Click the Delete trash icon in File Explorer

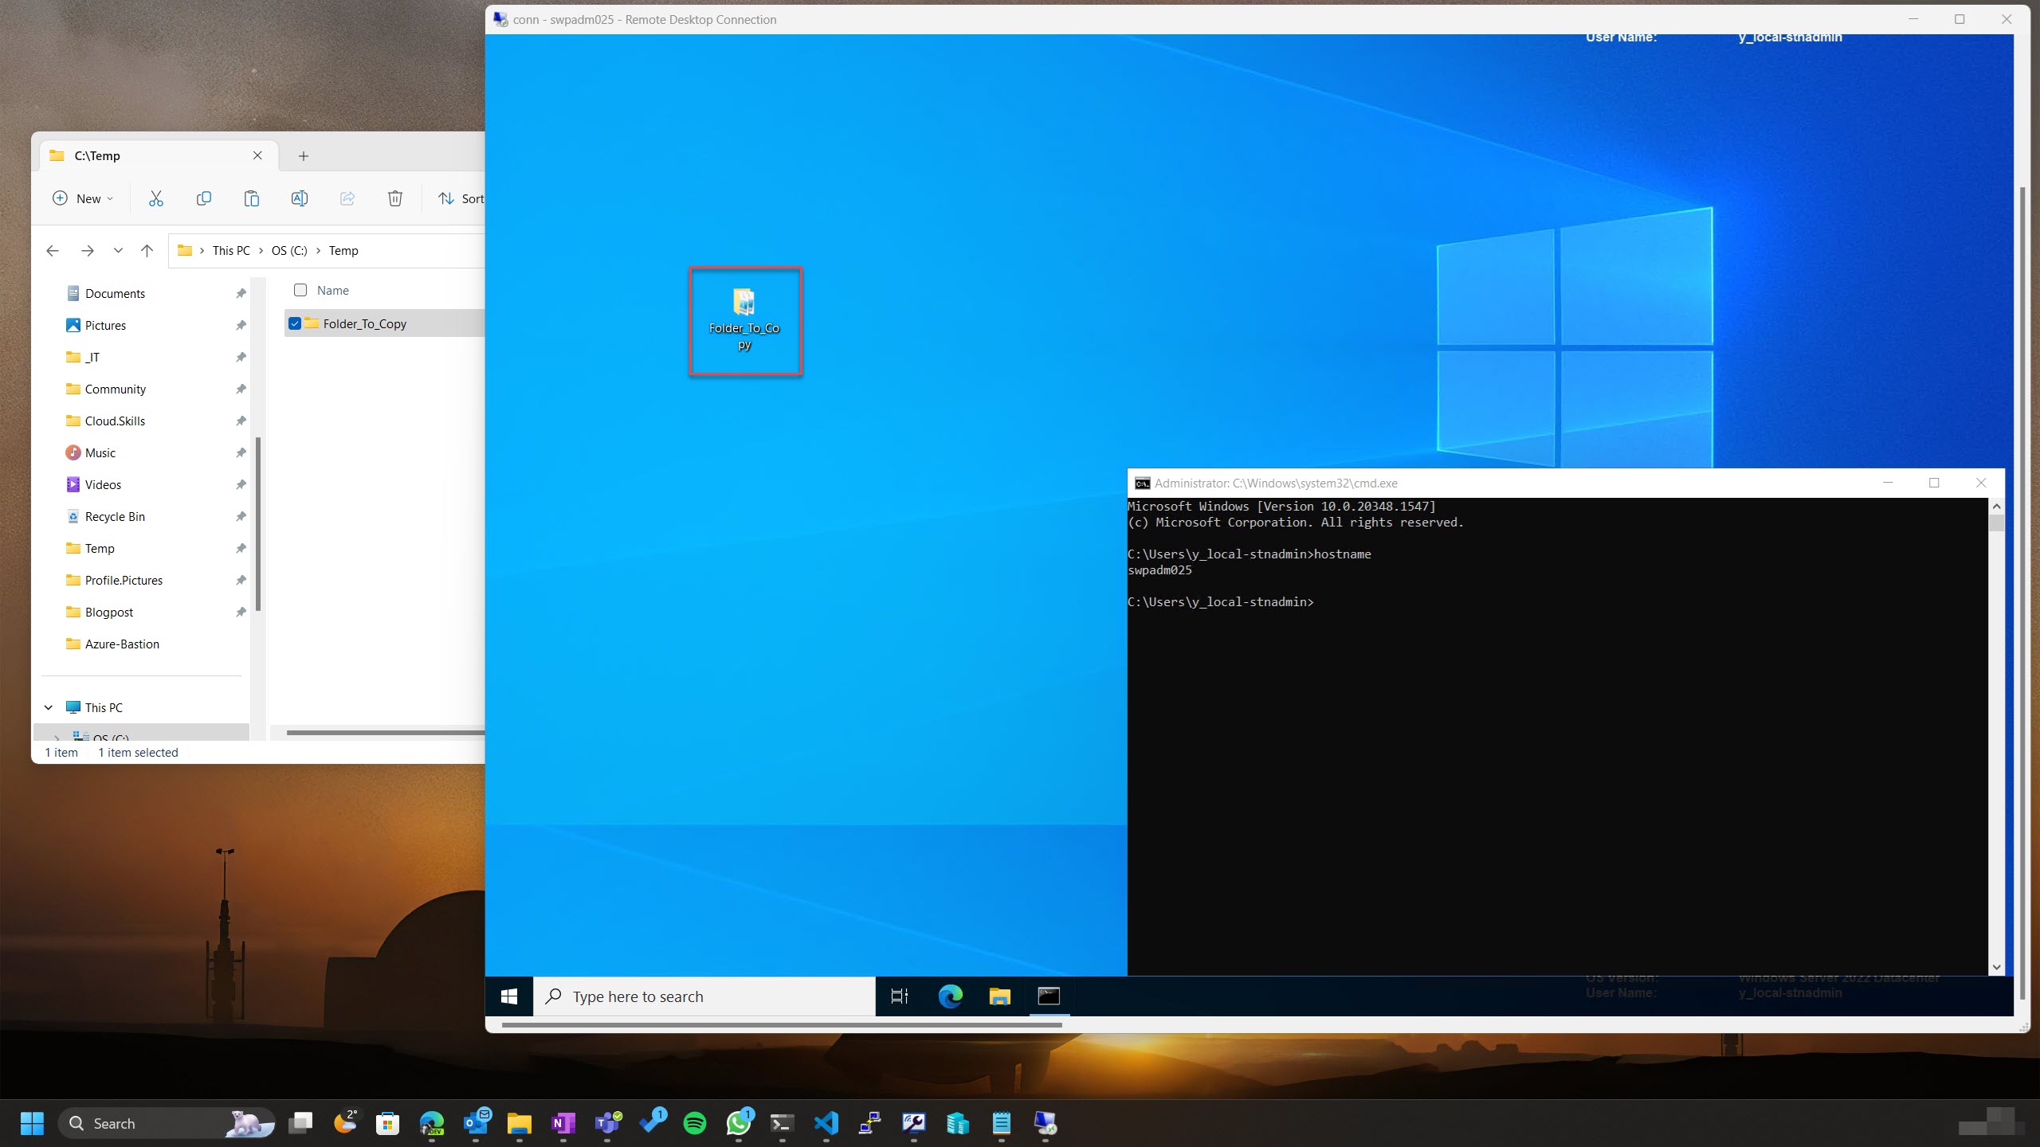click(395, 198)
